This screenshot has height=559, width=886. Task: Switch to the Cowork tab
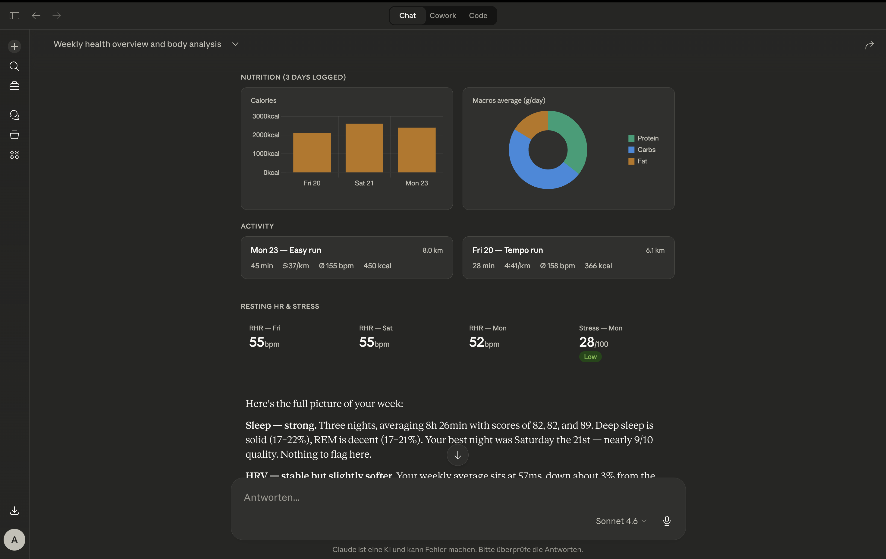point(442,15)
